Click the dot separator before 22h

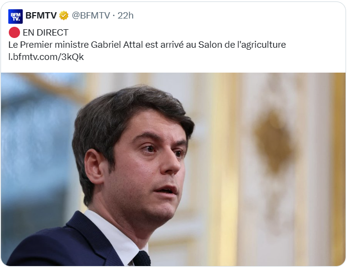(x=114, y=16)
